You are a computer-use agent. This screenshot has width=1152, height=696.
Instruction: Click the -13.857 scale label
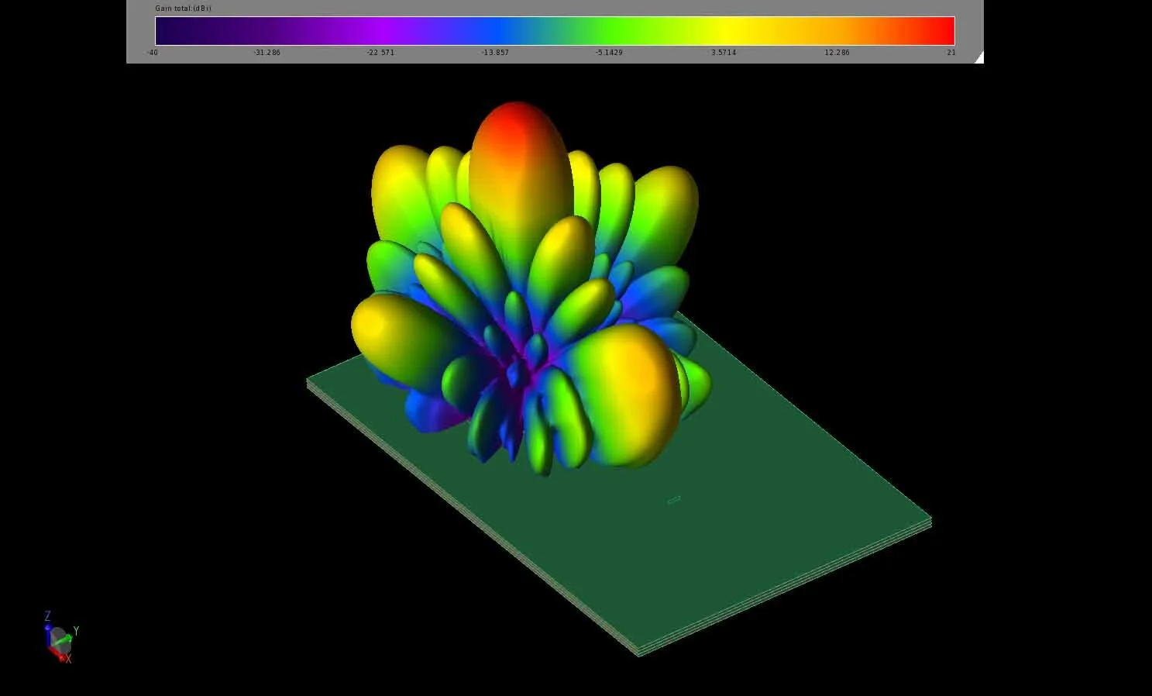[x=495, y=53]
